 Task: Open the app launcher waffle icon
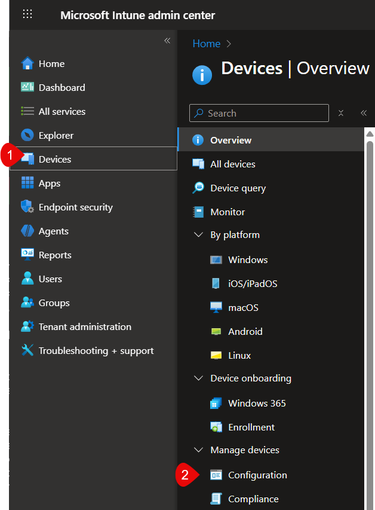tap(27, 14)
